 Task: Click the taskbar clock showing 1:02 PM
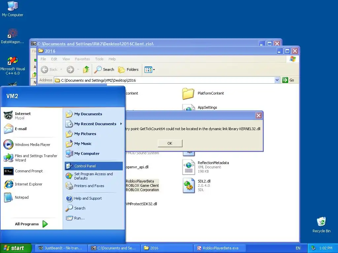pos(326,248)
